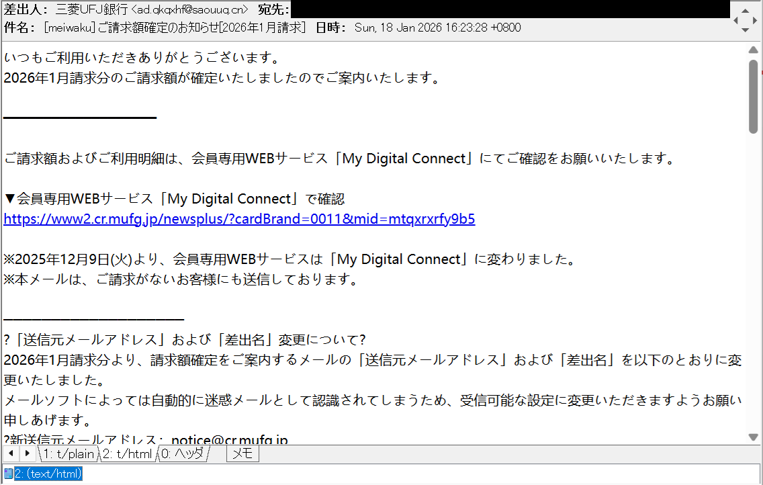Click the date 'Sun, 18 Jan 2026 16:23:28 +0800'
Screen dimensions: 763x485
point(437,28)
